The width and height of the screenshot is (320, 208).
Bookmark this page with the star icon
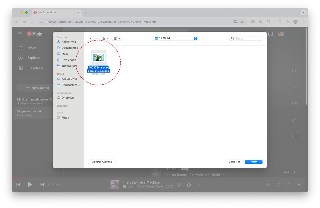(242, 22)
